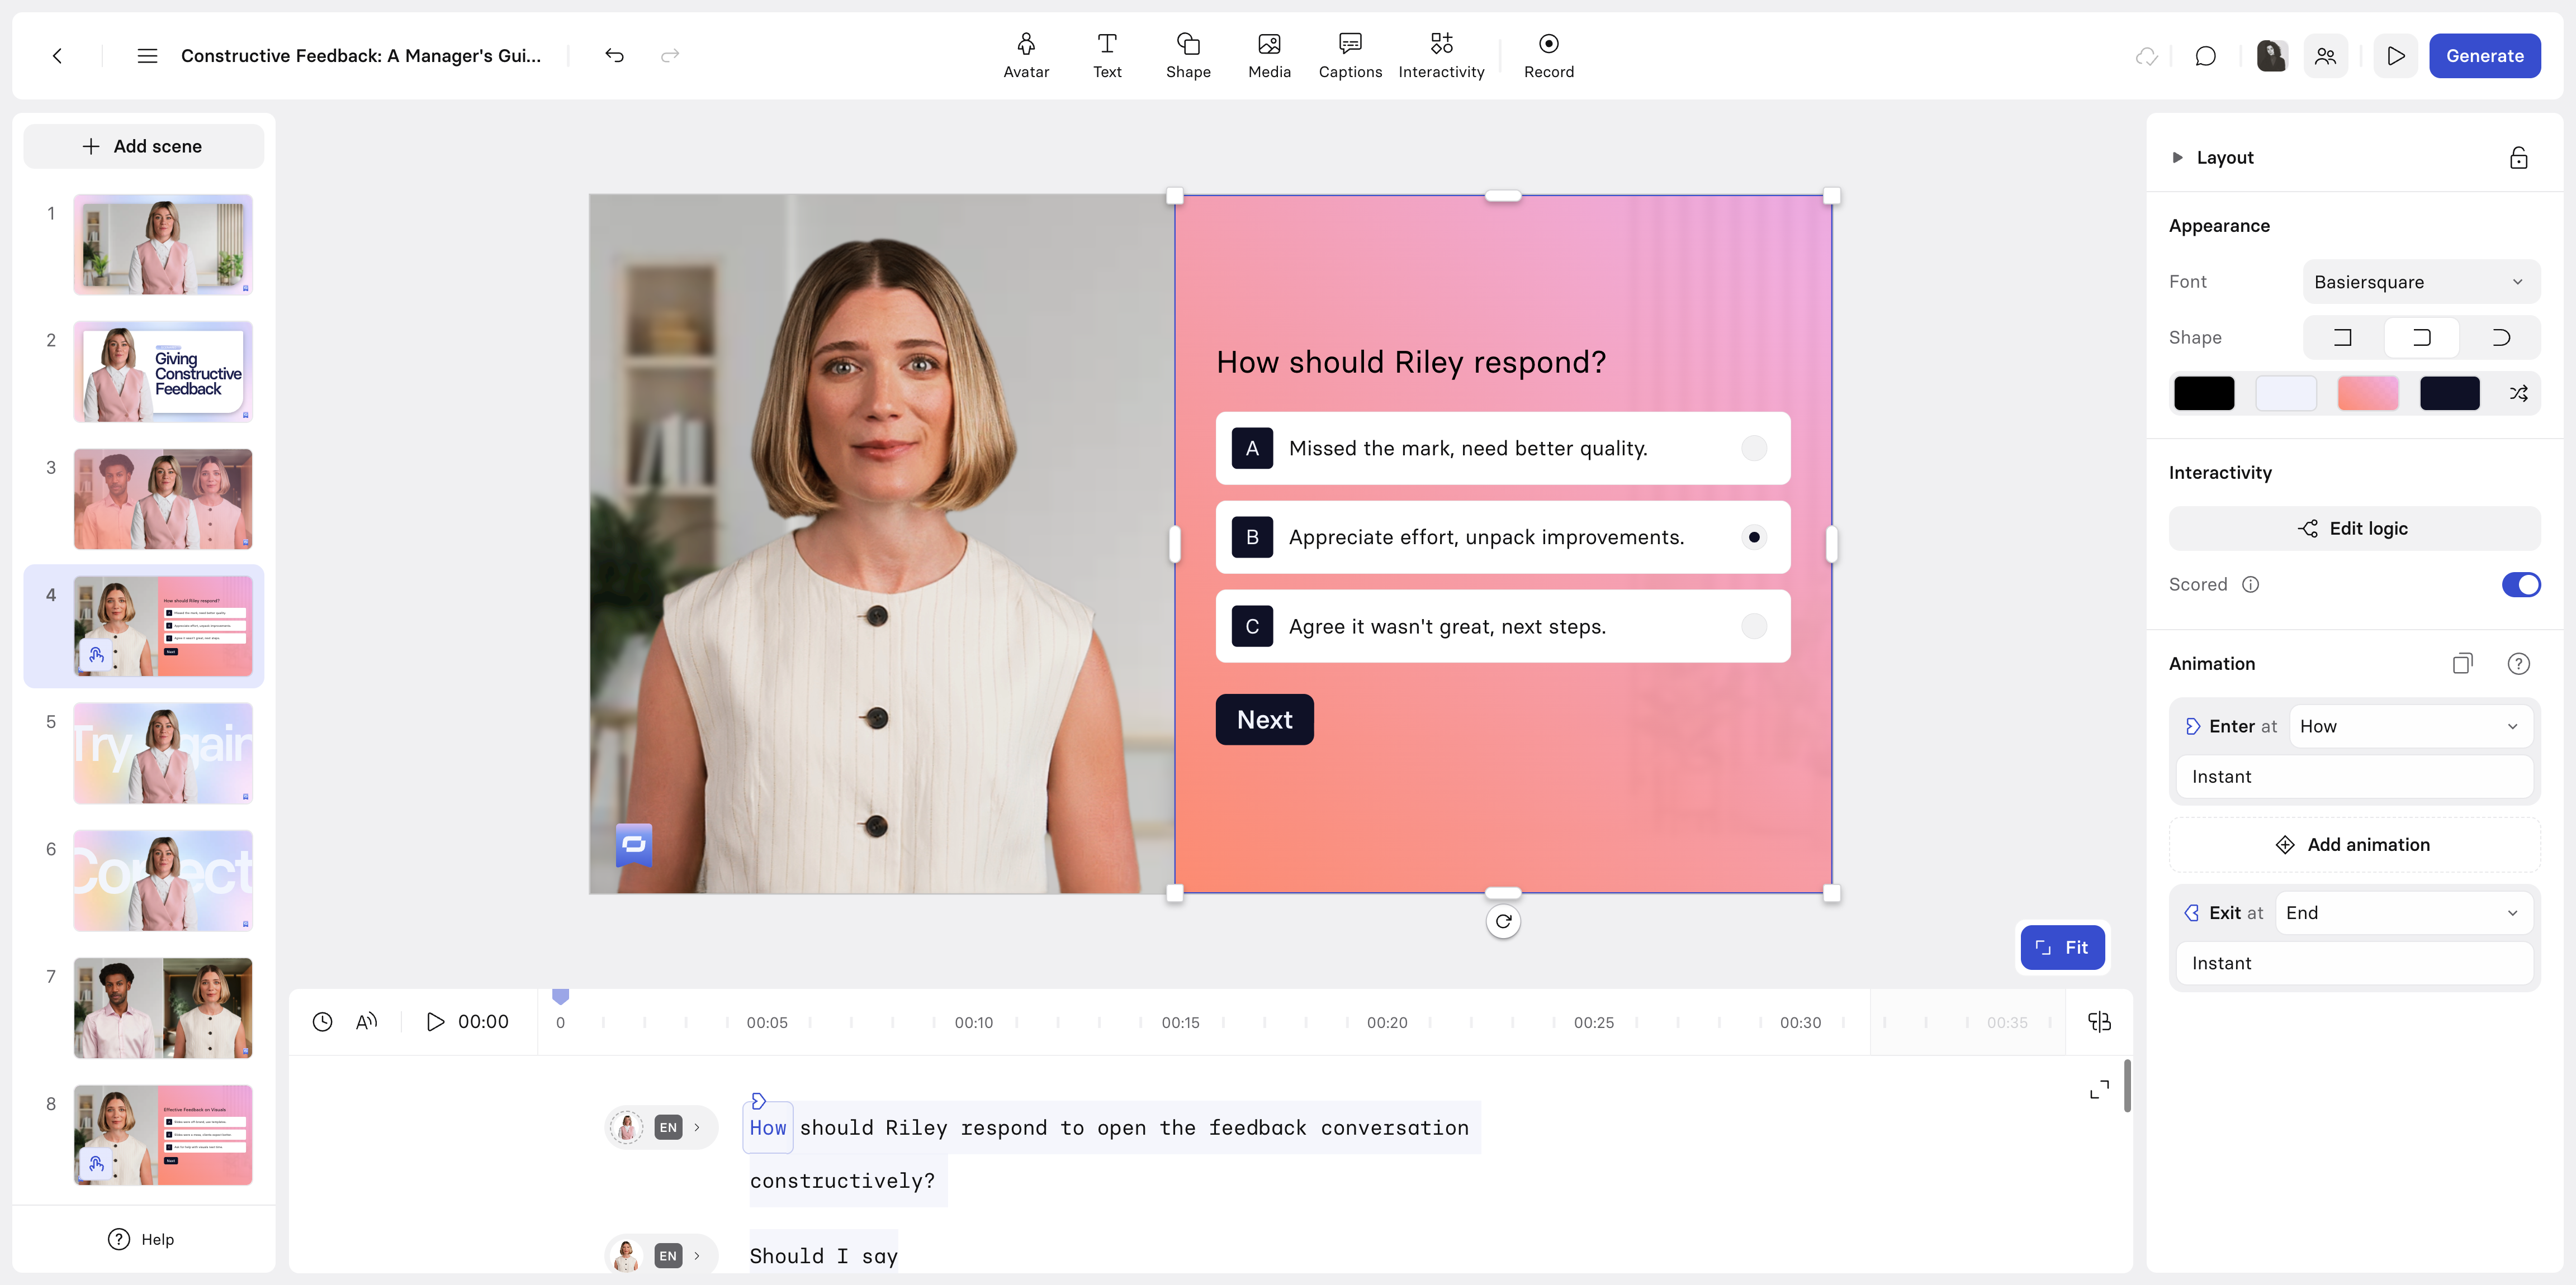Image resolution: width=2576 pixels, height=1285 pixels.
Task: Open the Captions tool
Action: click(x=1350, y=55)
